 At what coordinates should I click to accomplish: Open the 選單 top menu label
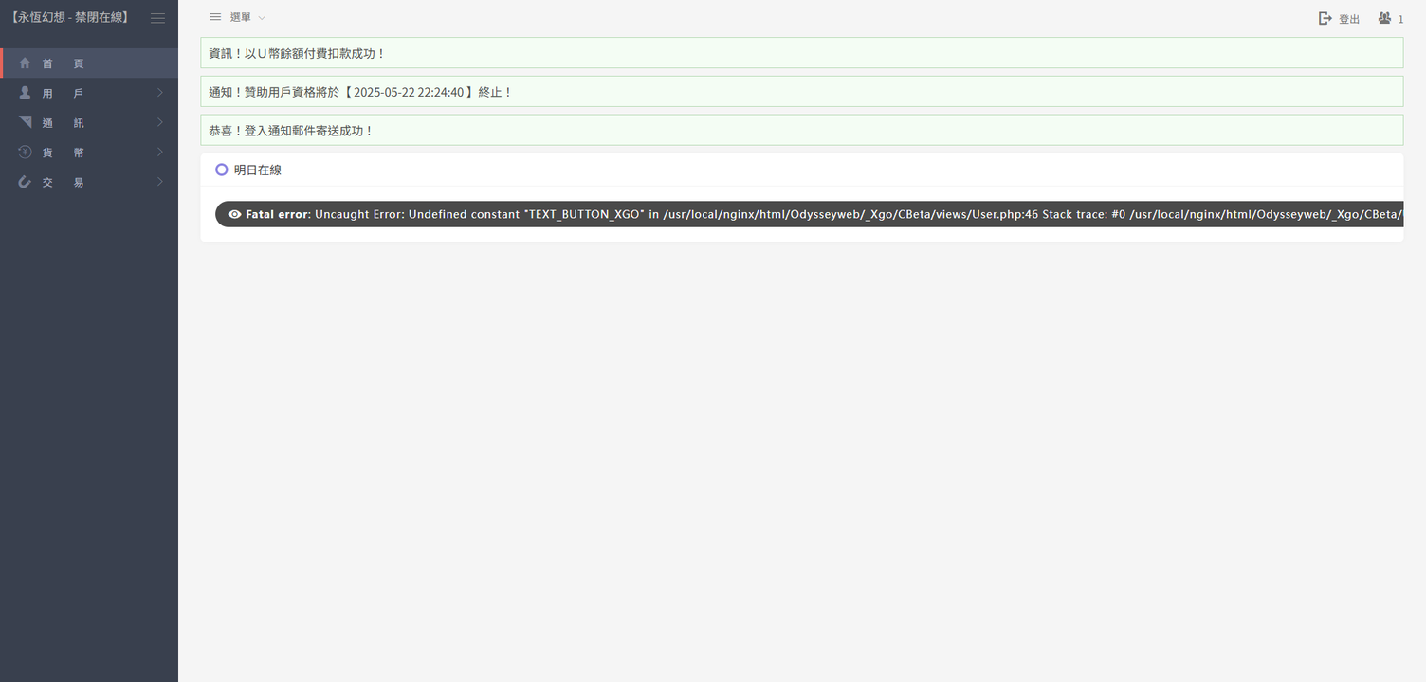pos(241,18)
